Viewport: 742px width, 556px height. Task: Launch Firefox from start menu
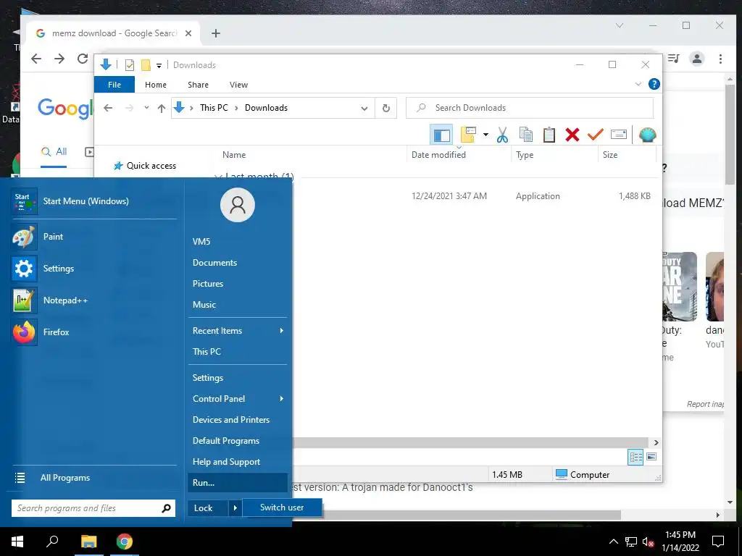pyautogui.click(x=93, y=332)
